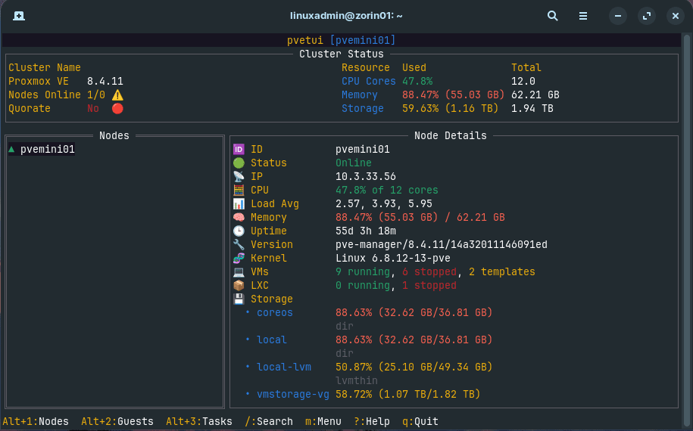The width and height of the screenshot is (693, 431).
Task: Click the green Status circle icon
Action: pyautogui.click(x=239, y=163)
